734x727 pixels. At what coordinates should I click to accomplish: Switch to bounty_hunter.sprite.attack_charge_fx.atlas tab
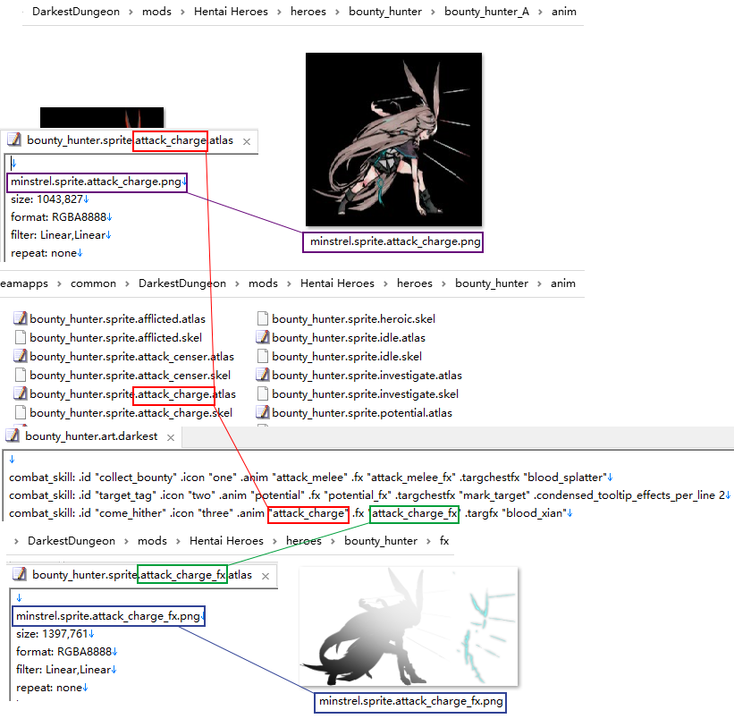(142, 575)
